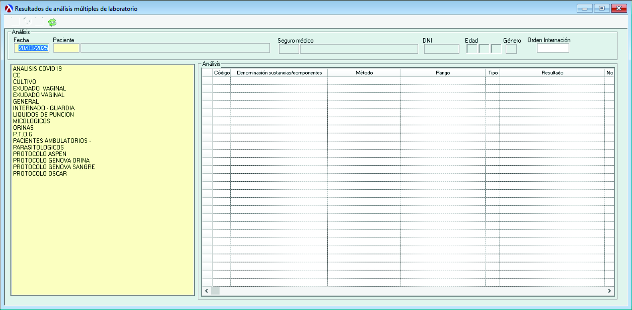Select PROTOCOLO GENOVA SANGRE entry
This screenshot has height=310, width=632.
click(x=54, y=167)
